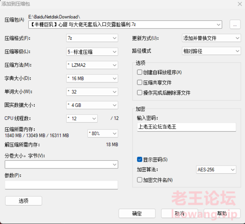Enable 创建自释放程序 checkbox
The width and height of the screenshot is (245, 224).
point(139,72)
